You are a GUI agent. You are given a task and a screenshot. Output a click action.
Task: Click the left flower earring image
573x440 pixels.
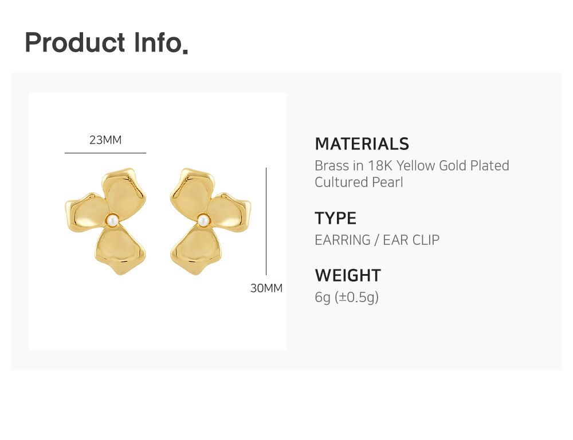[106, 221]
